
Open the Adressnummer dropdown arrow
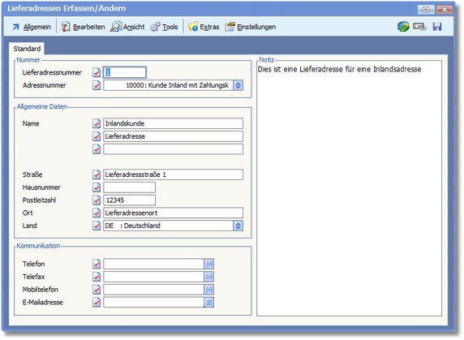click(x=238, y=85)
